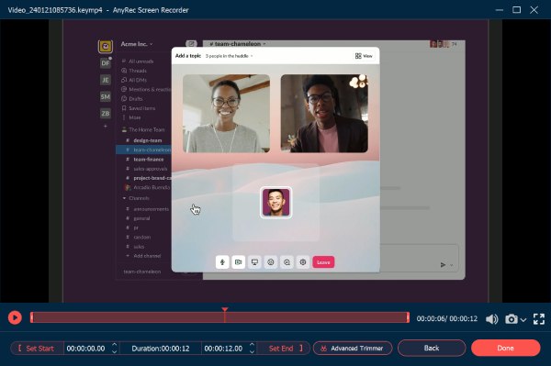The width and height of the screenshot is (551, 366).
Task: Click the View layout button in huddle
Action: pos(364,56)
